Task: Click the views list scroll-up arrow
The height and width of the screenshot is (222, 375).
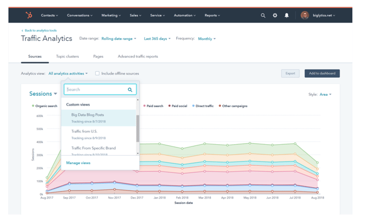Action: 137,100
